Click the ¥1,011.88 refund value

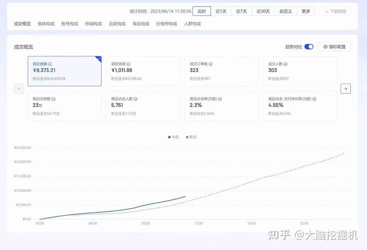coord(122,70)
